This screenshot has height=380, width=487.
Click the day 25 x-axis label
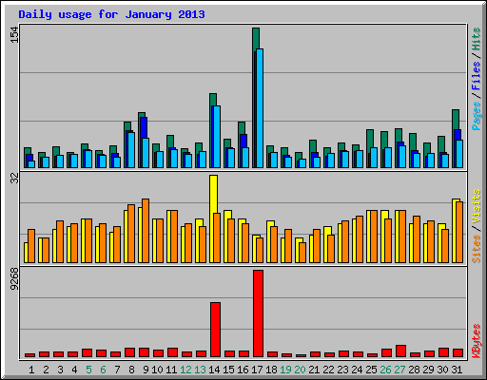(371, 370)
